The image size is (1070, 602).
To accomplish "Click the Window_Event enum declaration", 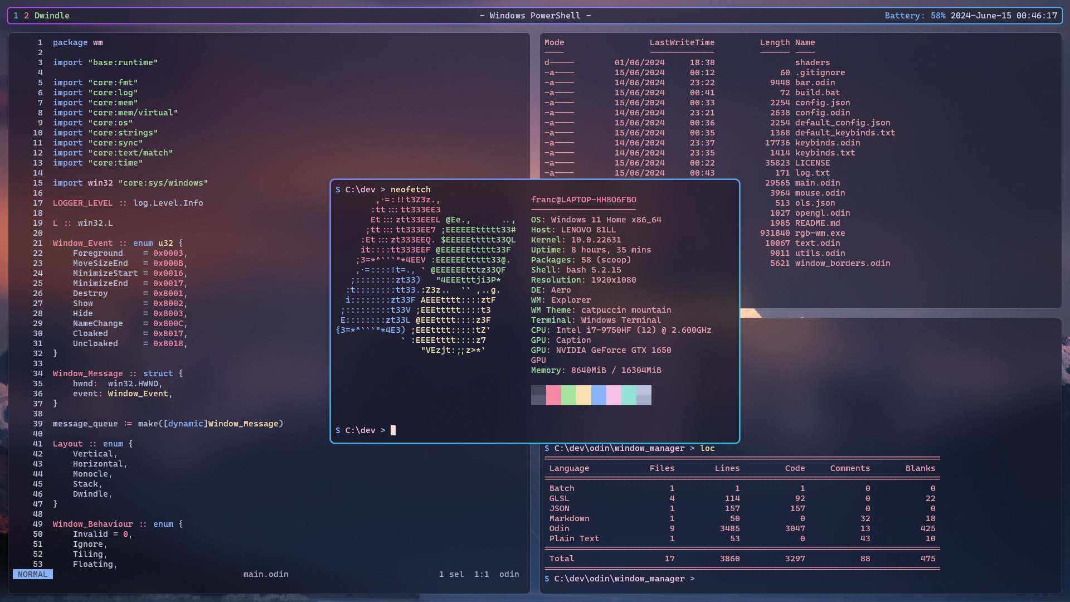I will [x=118, y=243].
